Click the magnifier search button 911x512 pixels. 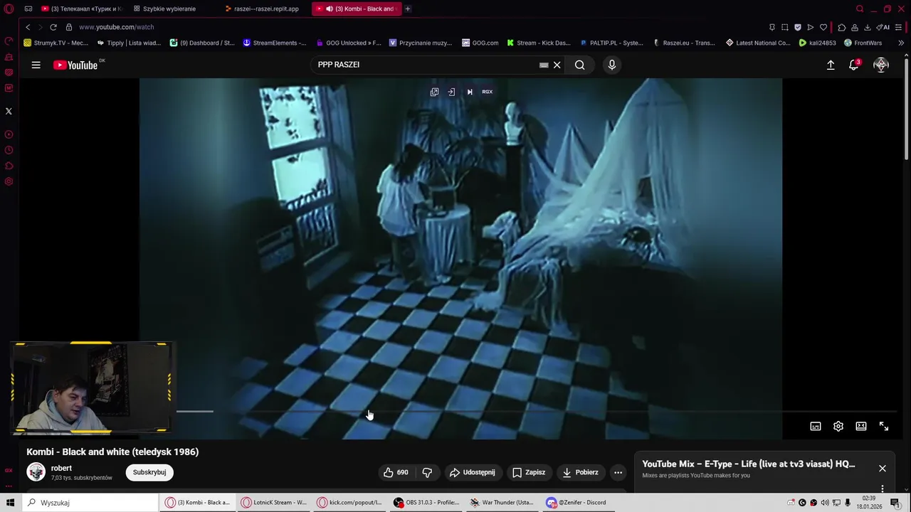(580, 65)
